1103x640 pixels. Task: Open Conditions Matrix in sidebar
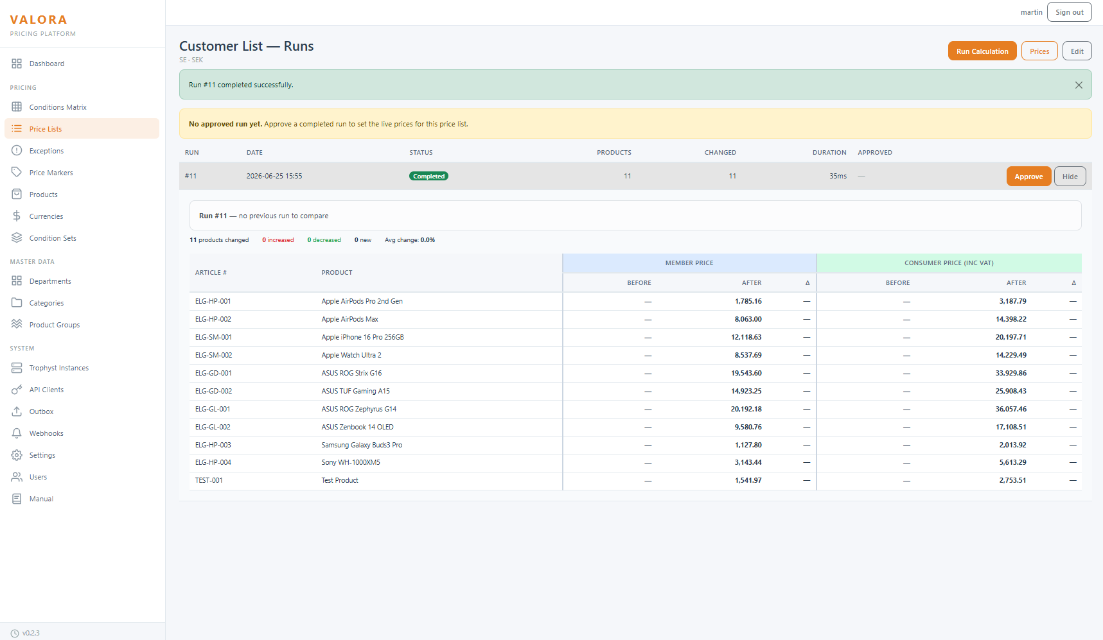pos(82,107)
